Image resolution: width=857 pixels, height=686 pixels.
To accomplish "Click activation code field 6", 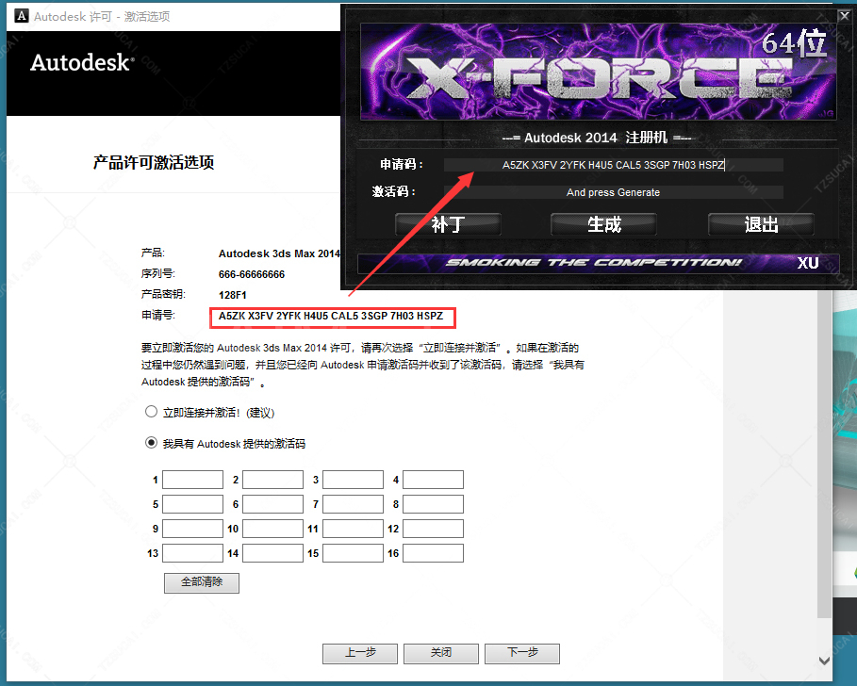I will pyautogui.click(x=272, y=504).
